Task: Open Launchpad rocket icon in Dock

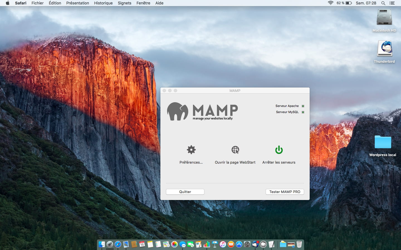Action: 110,244
